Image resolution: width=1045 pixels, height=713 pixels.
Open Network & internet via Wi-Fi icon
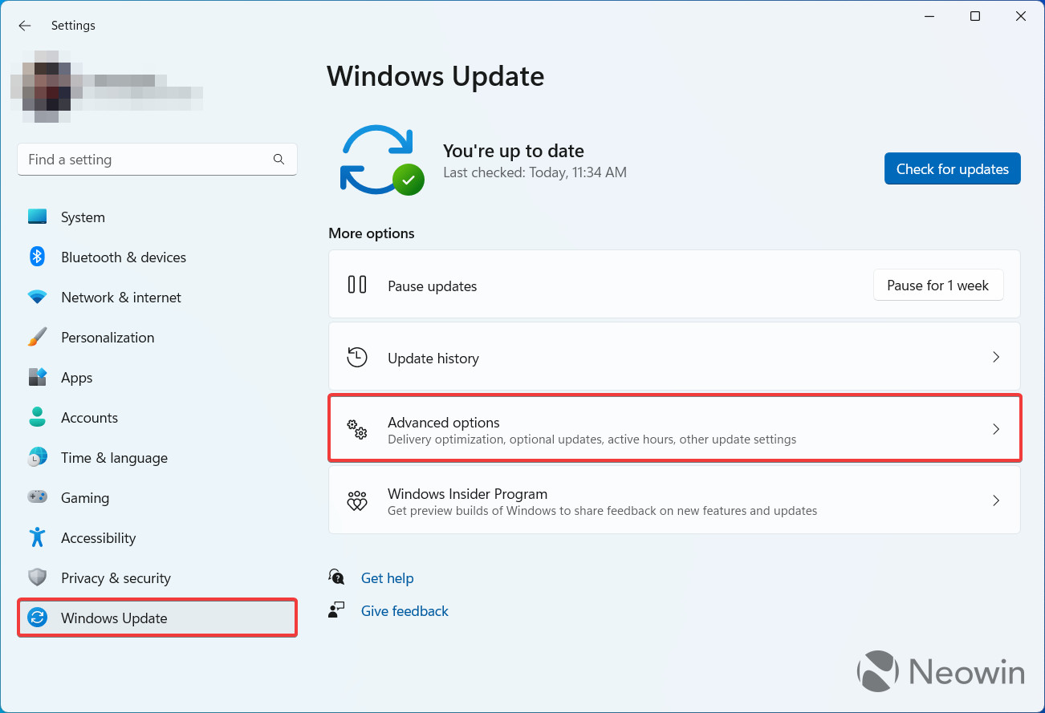tap(38, 297)
